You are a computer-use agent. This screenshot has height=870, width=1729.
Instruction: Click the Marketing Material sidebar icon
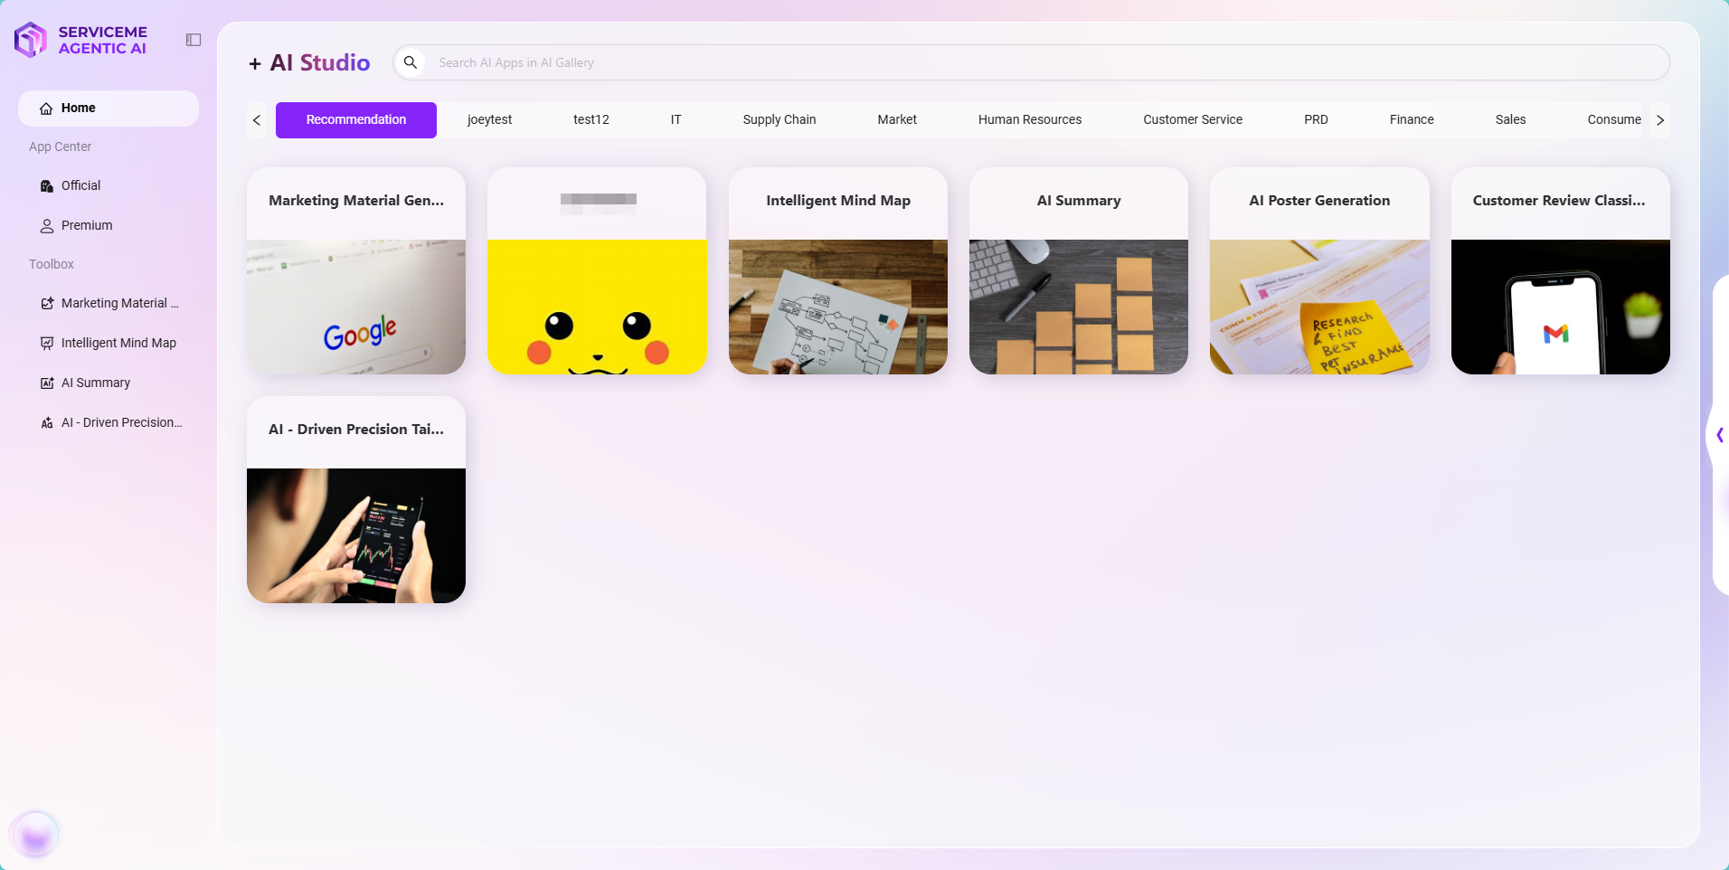[47, 304]
